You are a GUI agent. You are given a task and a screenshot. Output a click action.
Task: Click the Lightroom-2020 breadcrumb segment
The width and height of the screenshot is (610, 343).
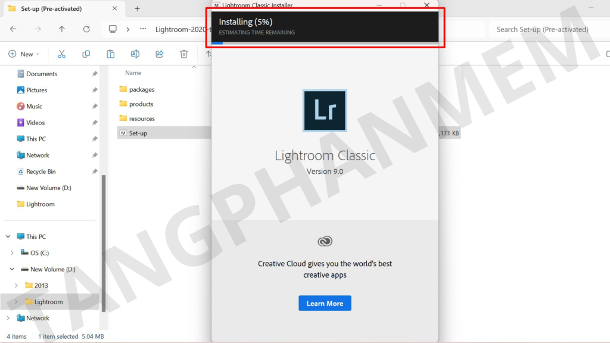[182, 29]
